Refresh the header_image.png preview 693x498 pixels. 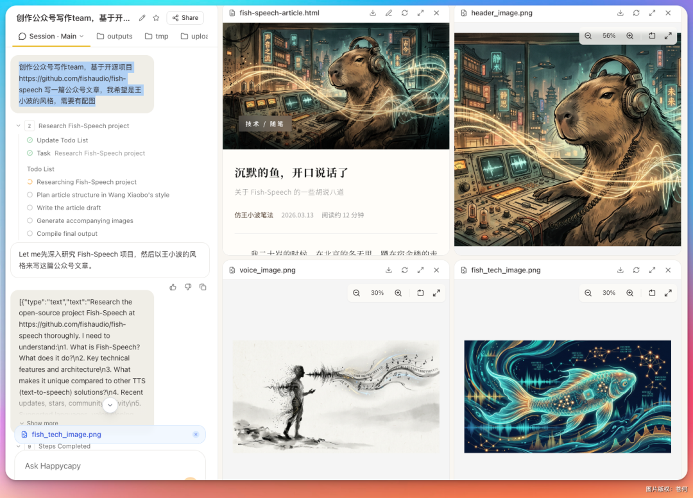click(x=635, y=12)
